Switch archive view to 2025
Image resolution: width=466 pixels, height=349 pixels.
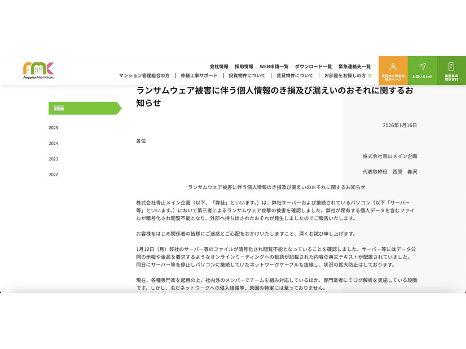[x=54, y=128]
